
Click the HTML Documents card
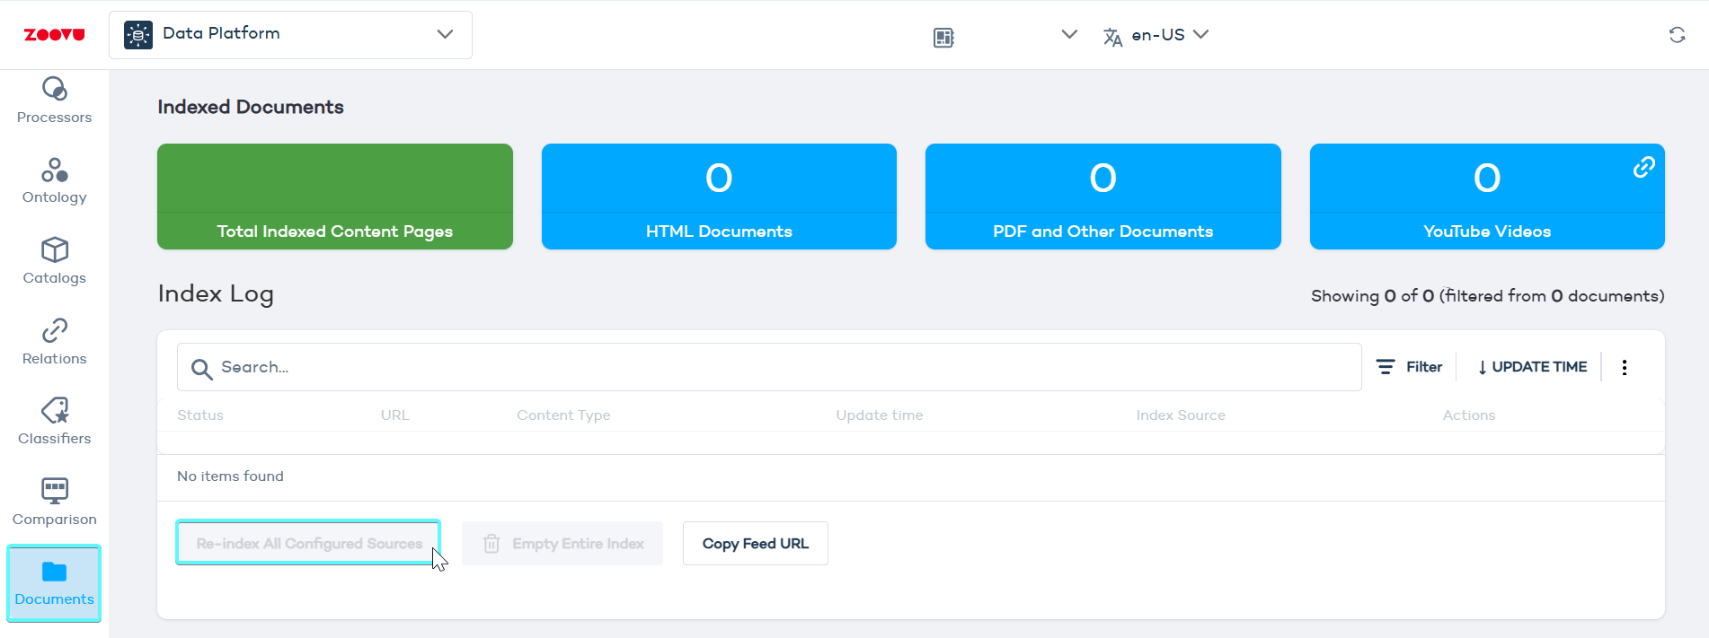719,197
